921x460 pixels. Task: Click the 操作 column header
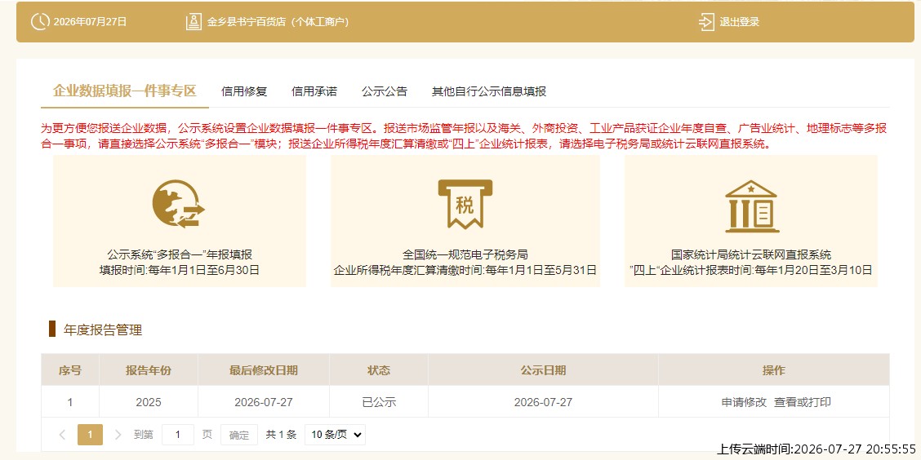click(773, 370)
